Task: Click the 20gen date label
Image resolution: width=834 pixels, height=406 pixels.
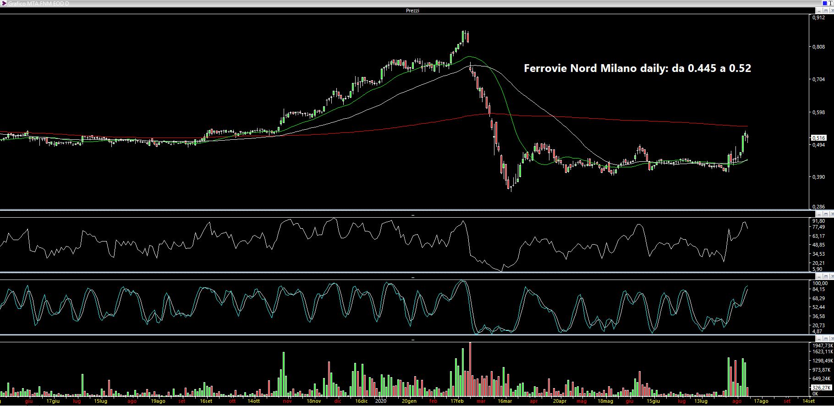Action: click(409, 401)
